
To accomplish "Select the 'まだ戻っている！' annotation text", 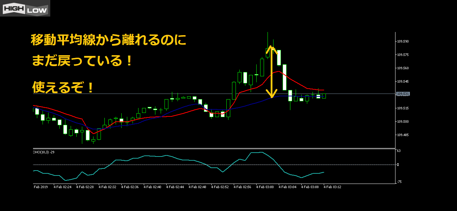I will point(83,61).
